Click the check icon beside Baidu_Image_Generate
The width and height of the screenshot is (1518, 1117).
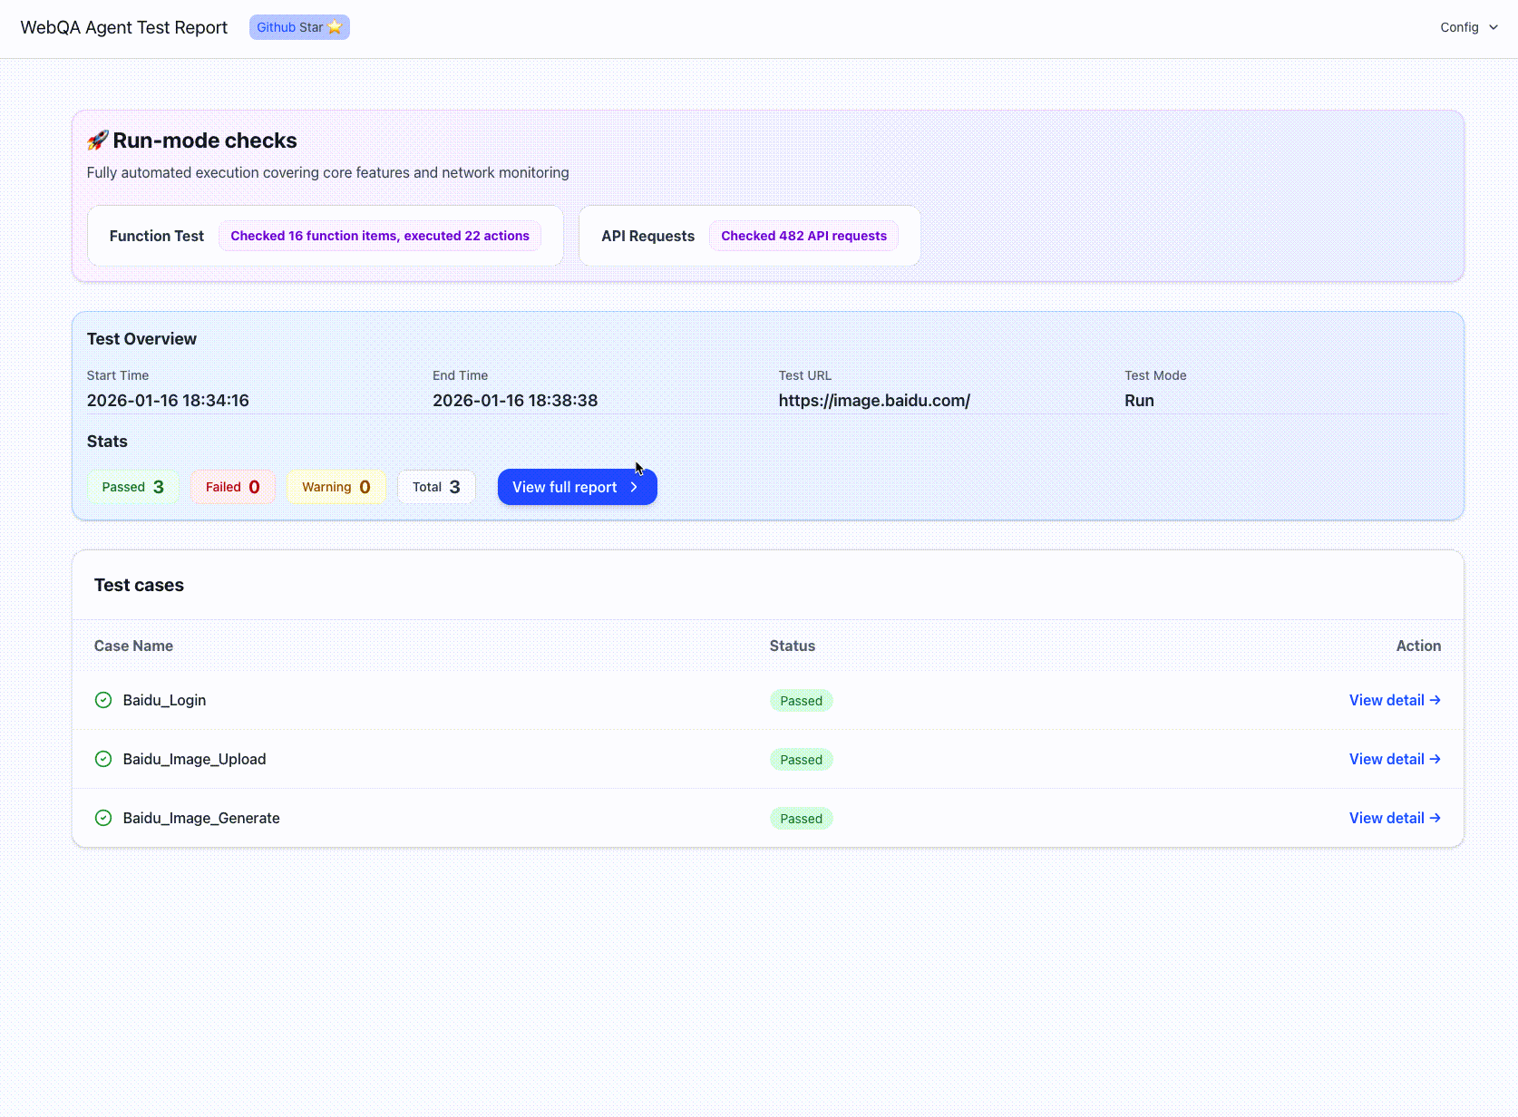click(x=103, y=818)
